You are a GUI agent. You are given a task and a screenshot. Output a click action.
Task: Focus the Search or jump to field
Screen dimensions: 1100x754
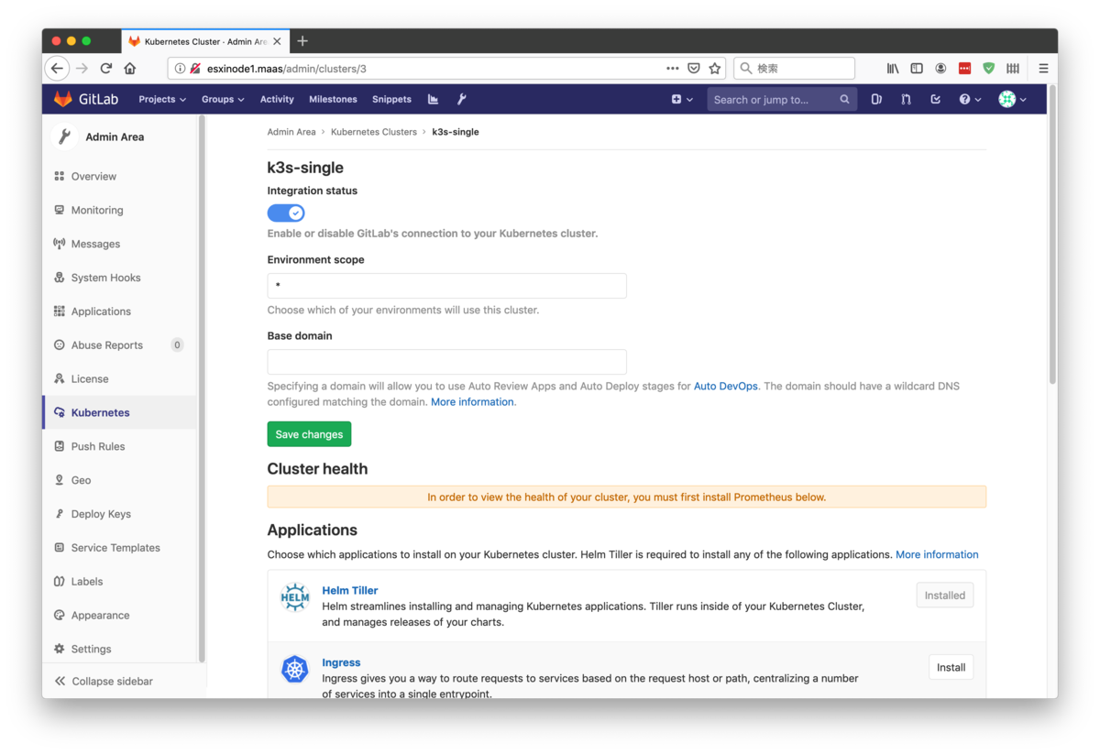pyautogui.click(x=782, y=99)
